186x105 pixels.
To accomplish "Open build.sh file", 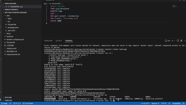I will [x=10, y=36].
